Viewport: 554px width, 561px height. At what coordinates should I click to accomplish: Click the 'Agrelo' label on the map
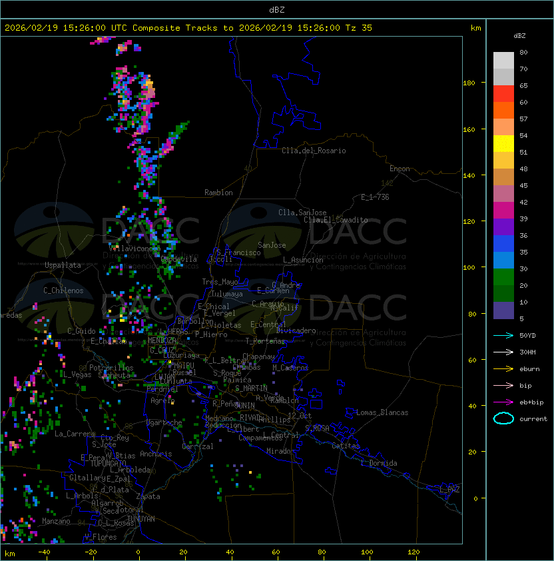point(162,400)
